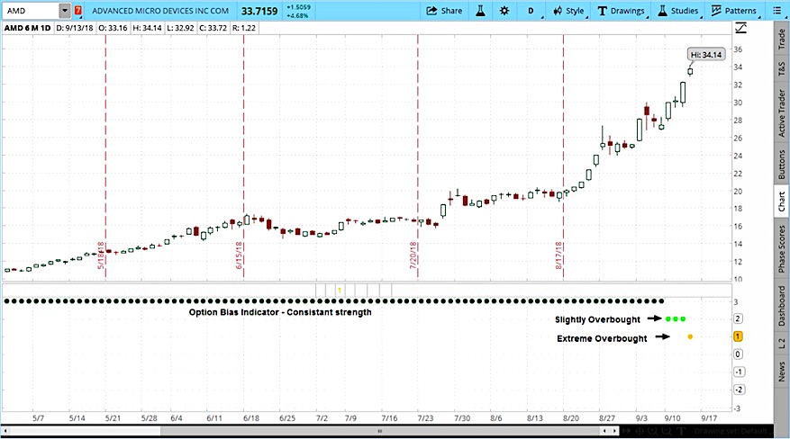The height and width of the screenshot is (439, 790).
Task: Click the D: 9/13/18 date readout
Action: pyautogui.click(x=75, y=28)
